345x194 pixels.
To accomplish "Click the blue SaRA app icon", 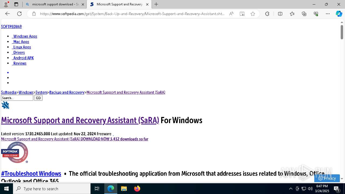I will coord(5,105).
